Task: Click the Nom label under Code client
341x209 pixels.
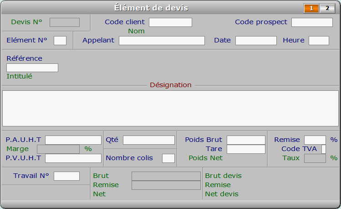Action: click(x=137, y=31)
